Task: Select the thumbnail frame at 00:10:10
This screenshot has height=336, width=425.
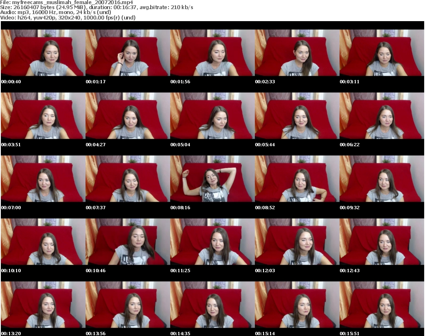Action: (43, 242)
